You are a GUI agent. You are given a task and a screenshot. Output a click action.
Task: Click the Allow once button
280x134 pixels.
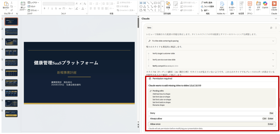coord(211,124)
